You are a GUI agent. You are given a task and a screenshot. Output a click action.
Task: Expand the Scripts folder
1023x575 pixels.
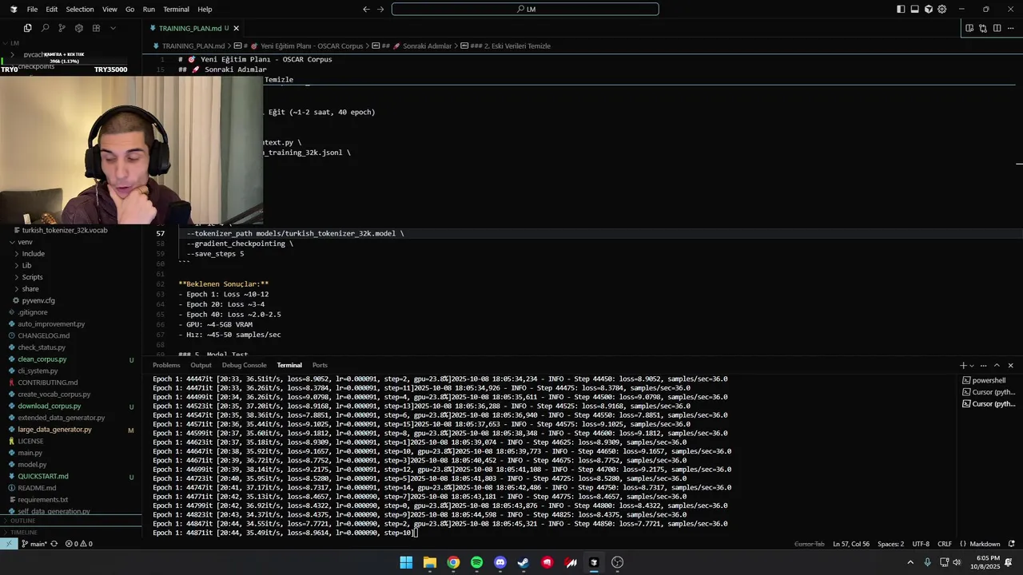[x=32, y=277]
